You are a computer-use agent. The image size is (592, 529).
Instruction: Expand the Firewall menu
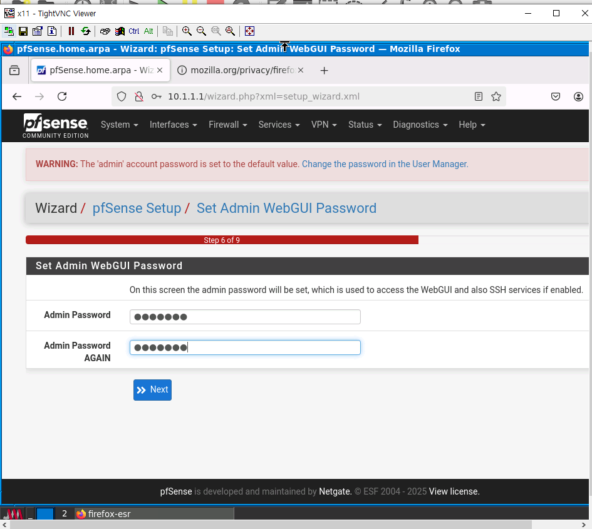[x=228, y=125]
